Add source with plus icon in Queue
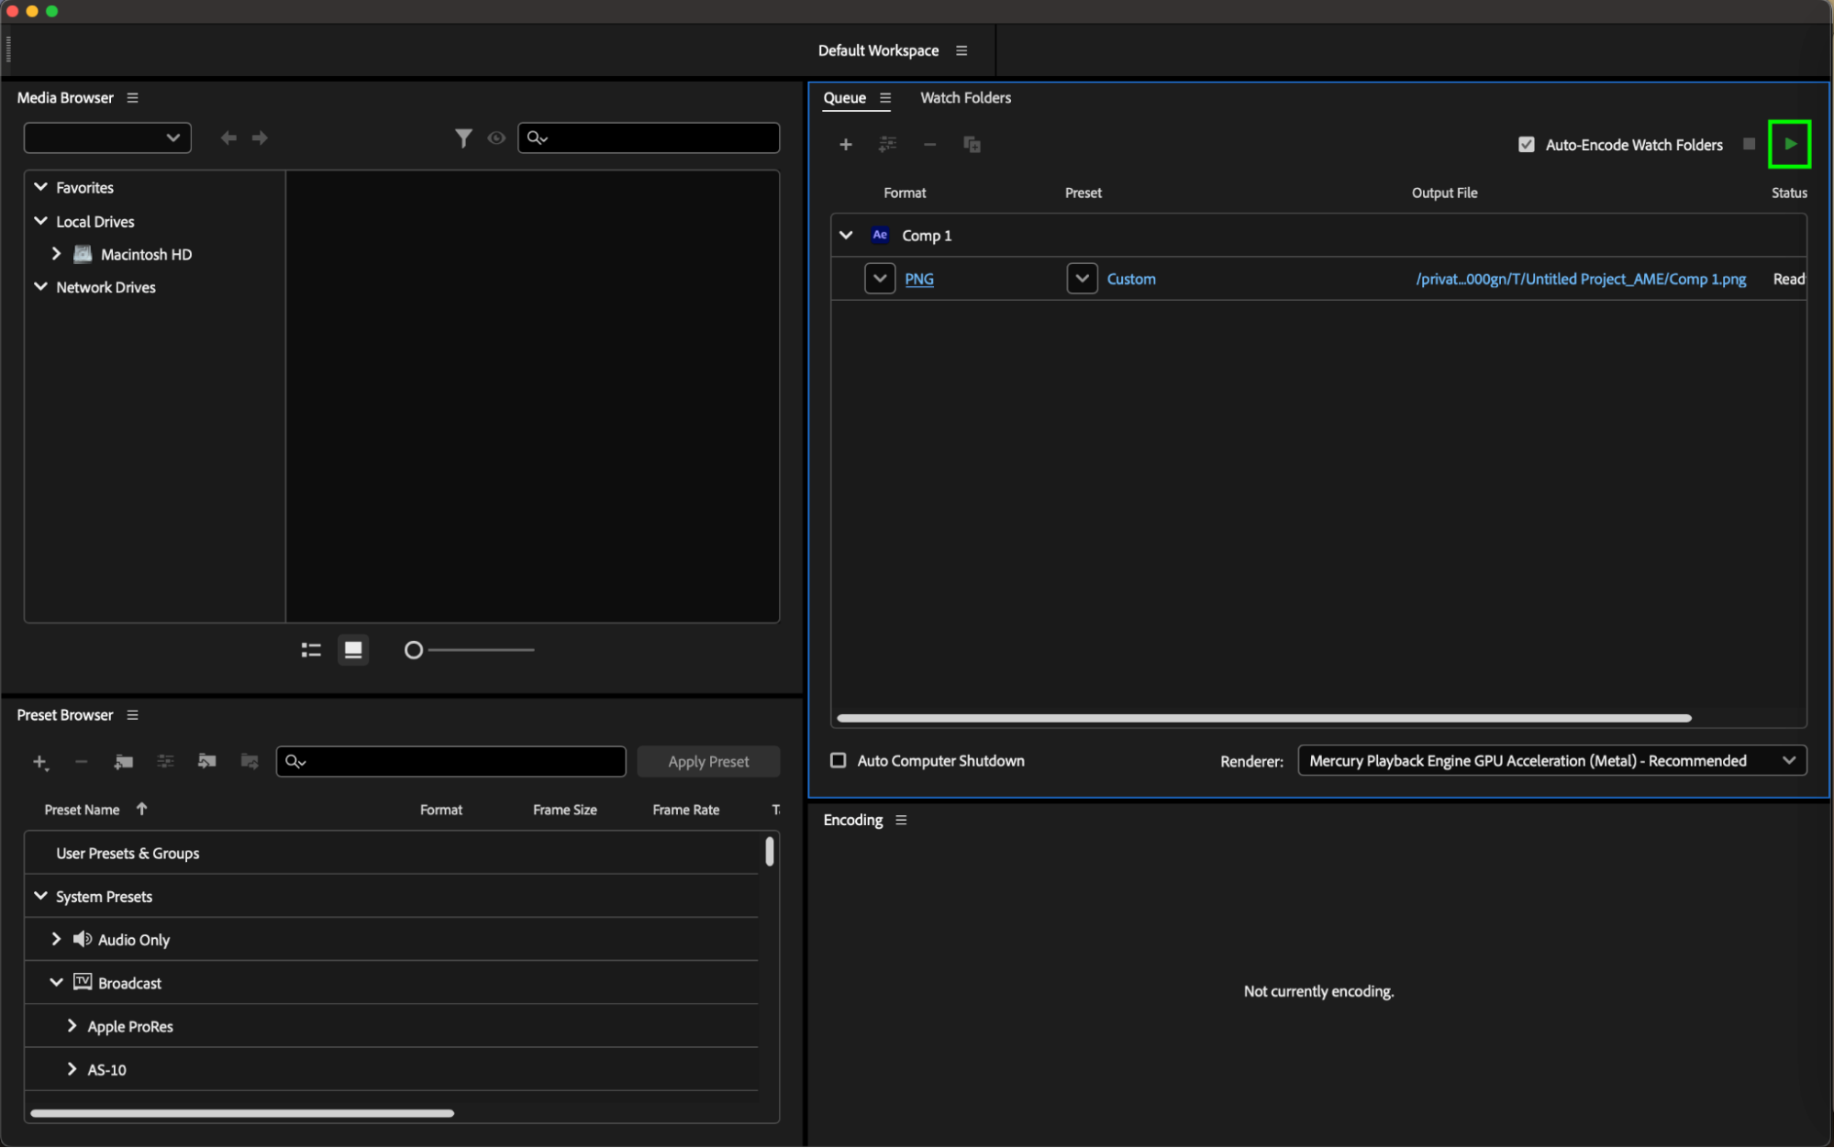1834x1148 pixels. click(845, 144)
